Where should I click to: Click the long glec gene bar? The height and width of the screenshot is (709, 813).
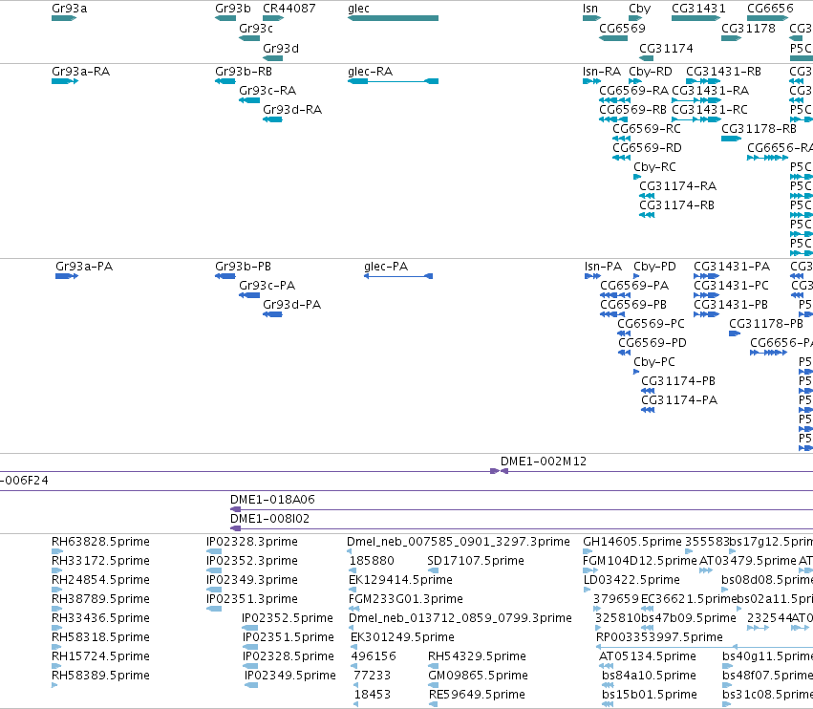point(393,18)
